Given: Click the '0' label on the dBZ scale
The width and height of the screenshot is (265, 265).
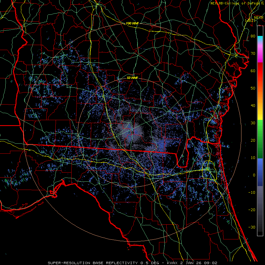Looking at the screenshot, I should pos(254,175).
